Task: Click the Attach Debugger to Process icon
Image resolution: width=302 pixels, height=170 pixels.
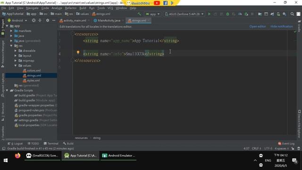Action: 246,14
